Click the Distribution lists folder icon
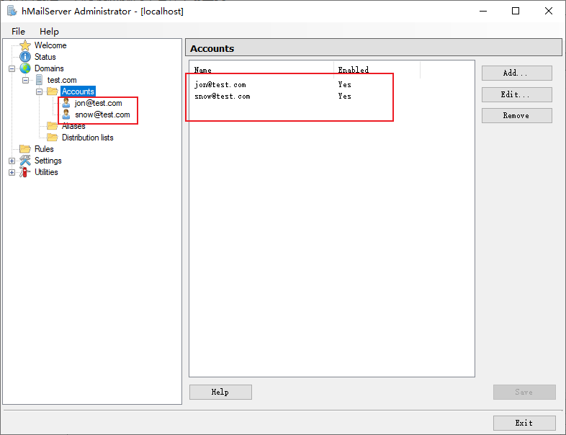566x435 pixels. tap(53, 138)
